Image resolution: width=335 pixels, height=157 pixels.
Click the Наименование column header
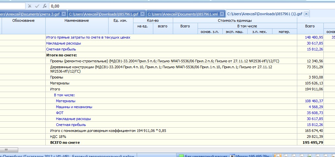[77, 26]
